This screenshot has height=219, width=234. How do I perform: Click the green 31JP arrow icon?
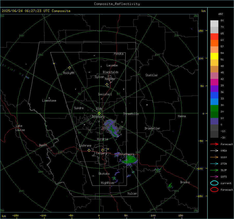(x=214, y=170)
